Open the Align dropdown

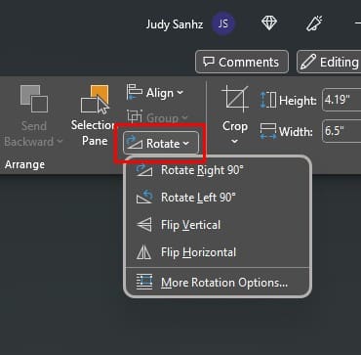coord(155,93)
